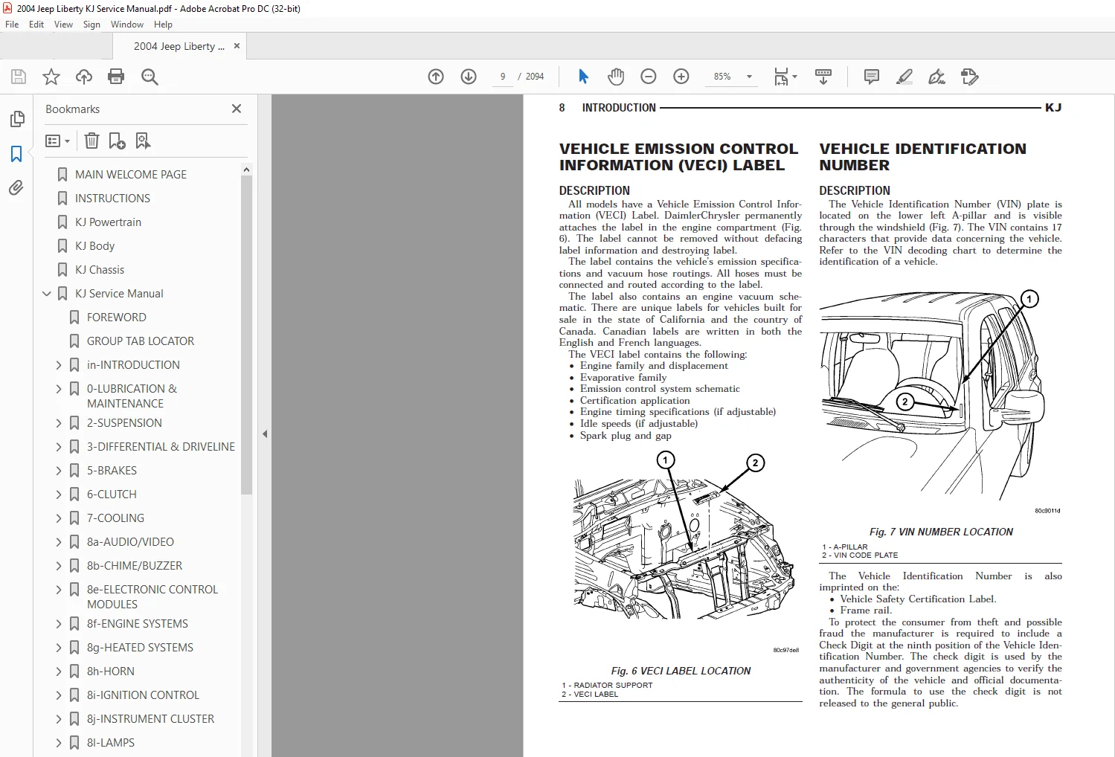Expand the 0-LUBRICATION & MAINTENANCE bookmark
This screenshot has height=757, width=1115.
click(59, 389)
